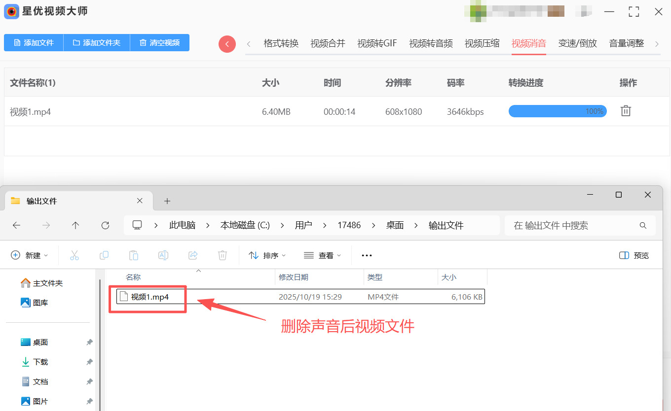Click the 在 输出文件 中搜索 search box
The height and width of the screenshot is (411, 671).
[x=575, y=225]
